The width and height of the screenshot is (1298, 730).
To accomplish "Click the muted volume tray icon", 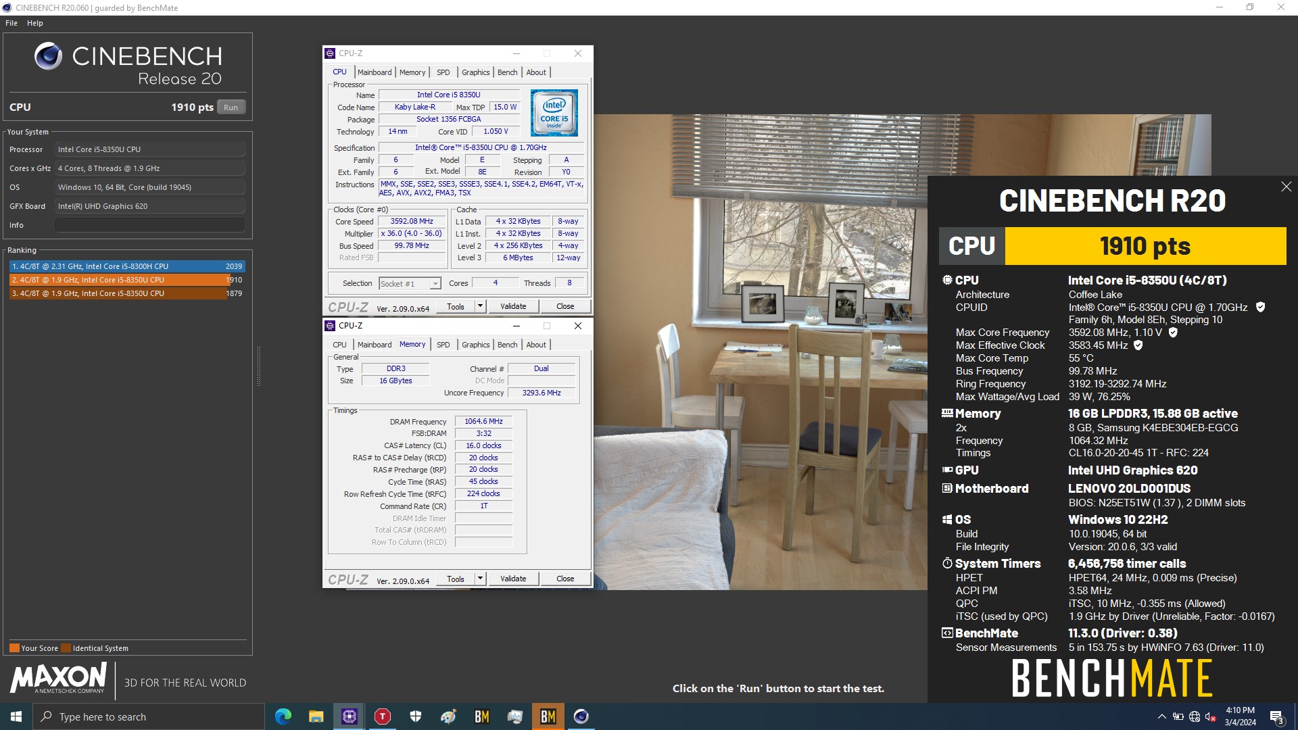I will (1211, 716).
